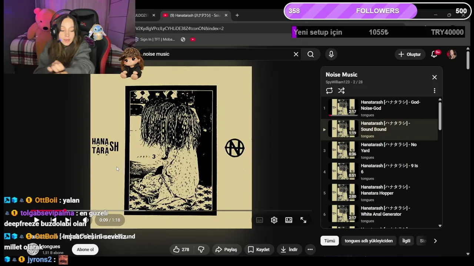Dislike this video
474x266 pixels.
point(201,249)
